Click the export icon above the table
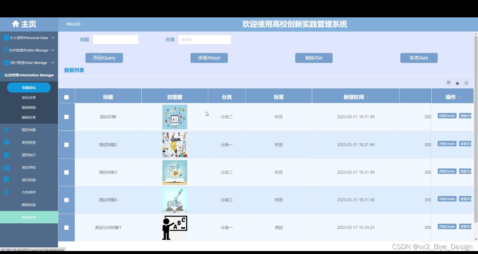Image resolution: width=478 pixels, height=254 pixels. click(457, 83)
